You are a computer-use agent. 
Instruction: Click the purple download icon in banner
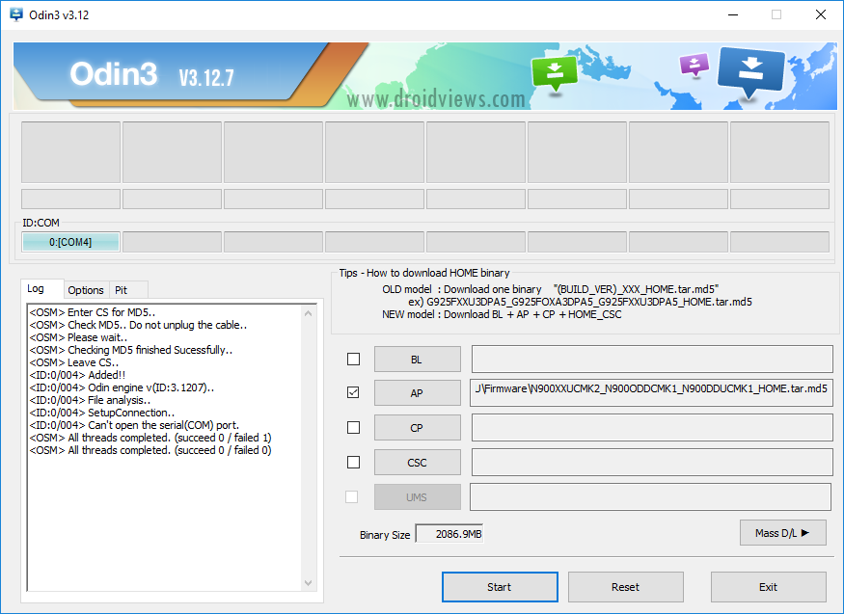point(694,65)
